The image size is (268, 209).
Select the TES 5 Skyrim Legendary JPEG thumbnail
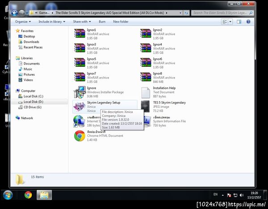pyautogui.click(x=145, y=107)
